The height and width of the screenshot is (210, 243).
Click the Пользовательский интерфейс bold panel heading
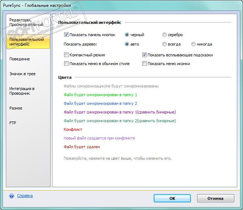coord(90,22)
